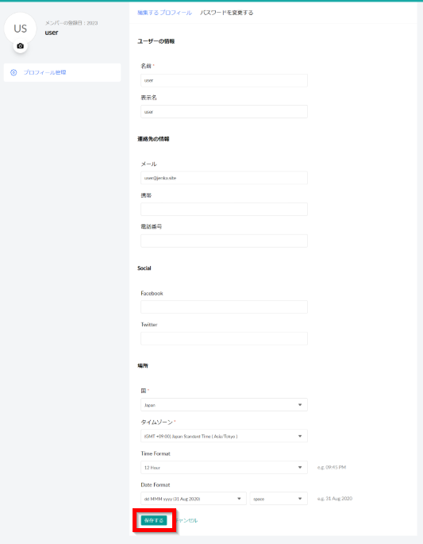Click the gear icon beside プロフィール管理
The image size is (423, 544).
(13, 72)
